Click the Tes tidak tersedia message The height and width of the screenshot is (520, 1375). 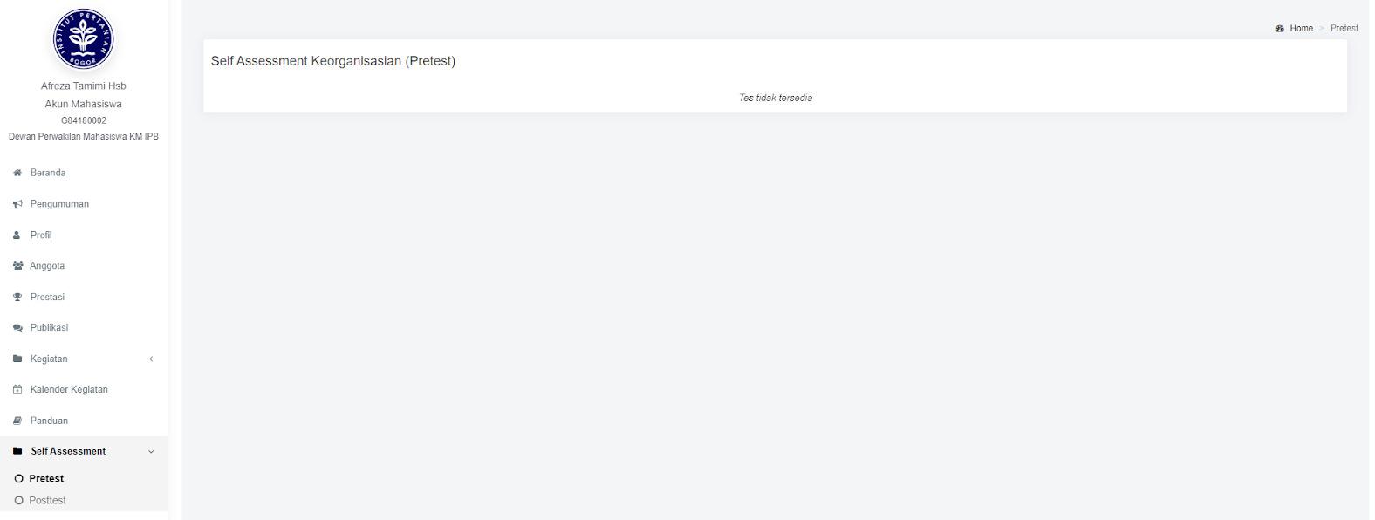pyautogui.click(x=775, y=98)
